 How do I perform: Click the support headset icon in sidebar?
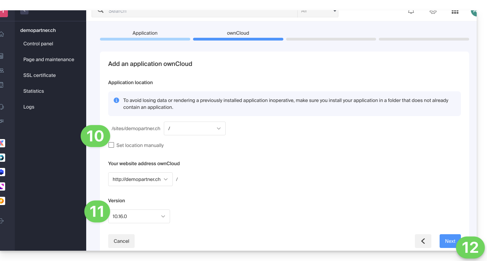click(x=2, y=107)
